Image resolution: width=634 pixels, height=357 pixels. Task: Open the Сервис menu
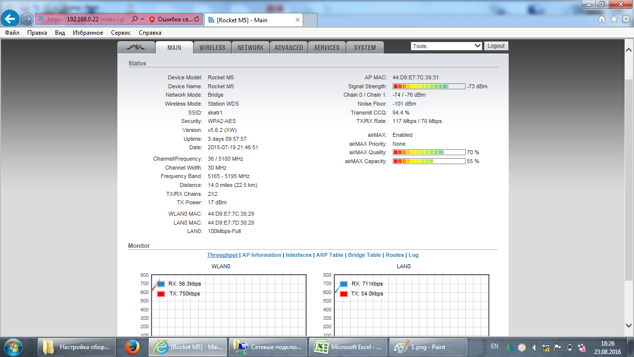click(121, 33)
